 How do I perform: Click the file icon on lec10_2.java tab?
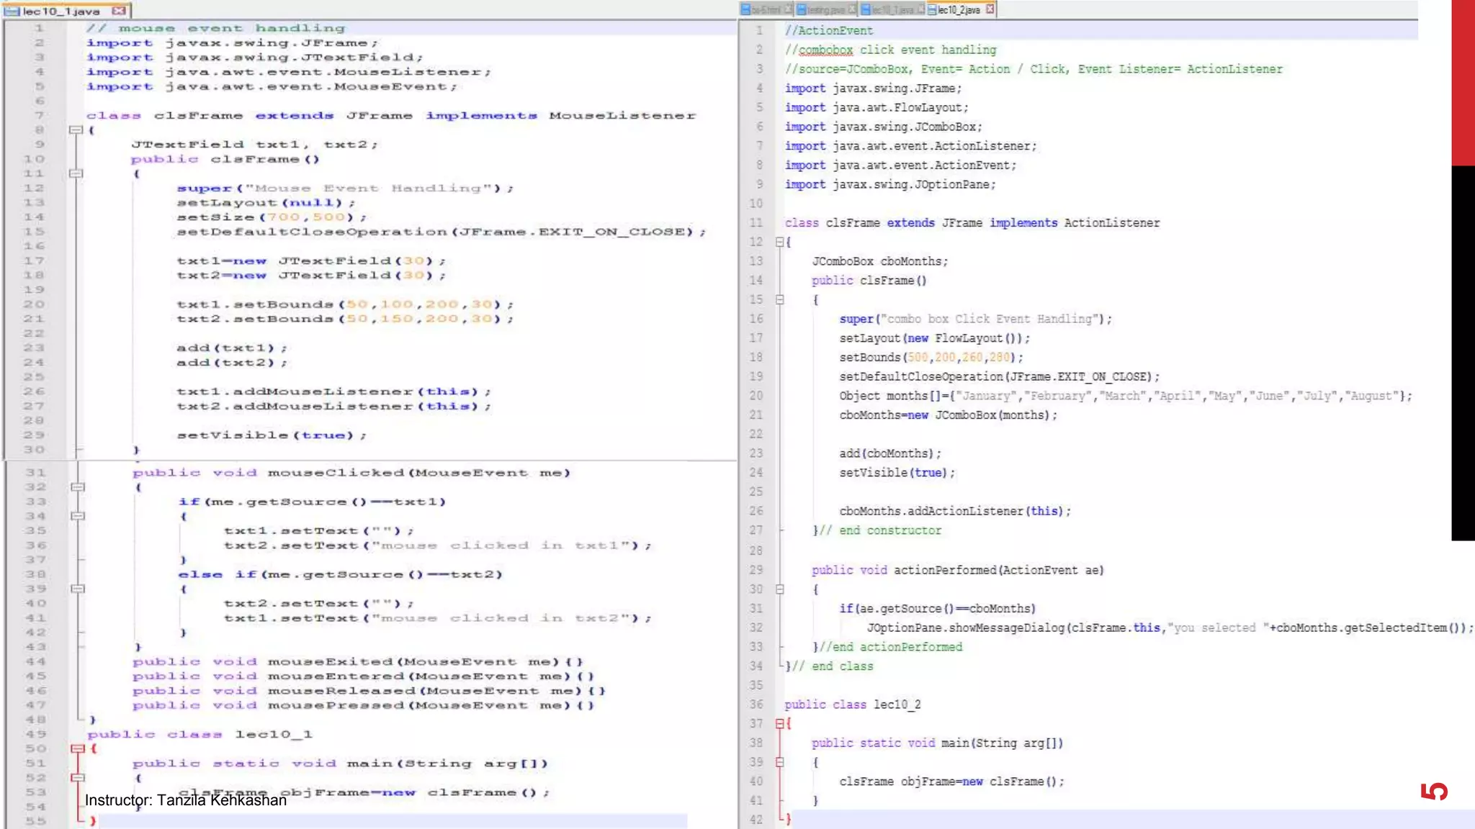tap(932, 9)
